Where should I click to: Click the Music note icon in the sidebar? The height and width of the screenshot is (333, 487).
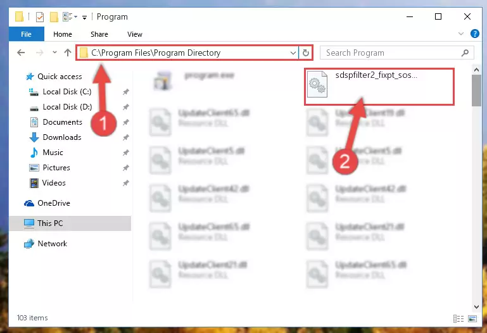click(x=34, y=153)
